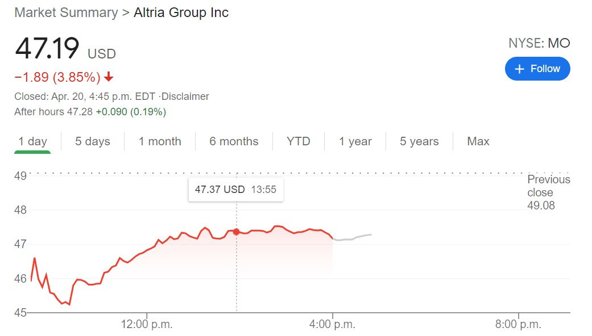Open the Disclaimer link
Viewport: 592px width, 336px height.
[186, 96]
